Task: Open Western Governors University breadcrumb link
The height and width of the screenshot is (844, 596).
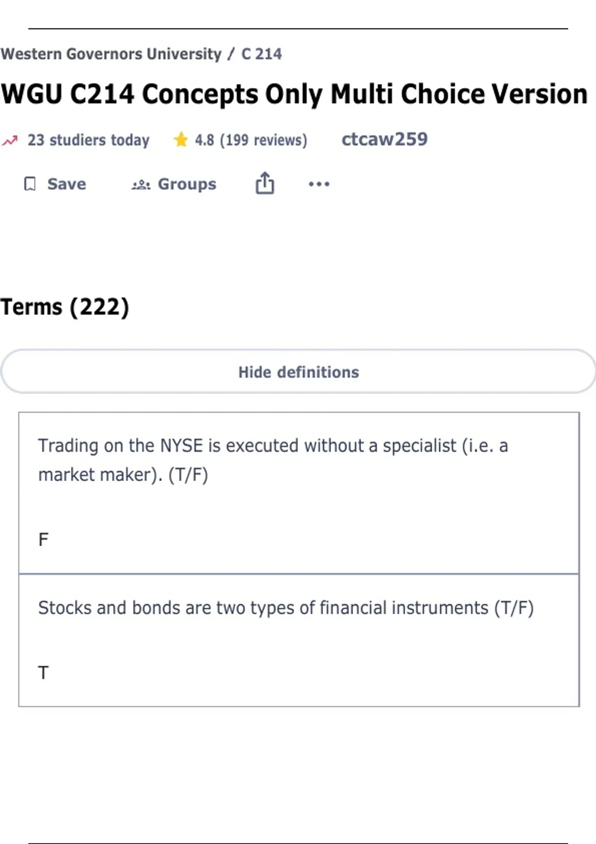Action: [111, 54]
